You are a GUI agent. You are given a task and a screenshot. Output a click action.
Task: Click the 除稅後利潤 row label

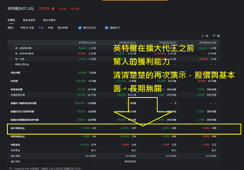[17, 90]
